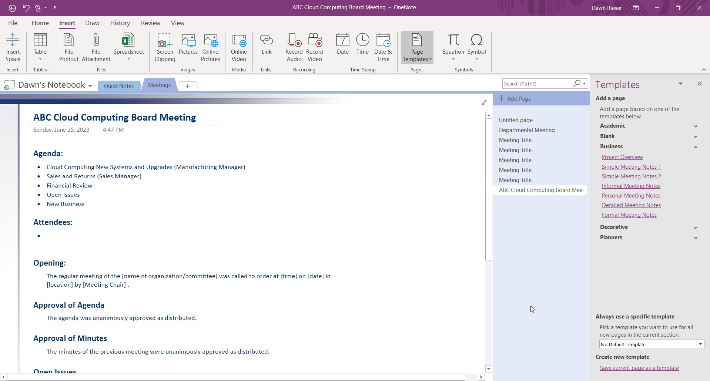
Task: Close the Templates pane
Action: [699, 84]
